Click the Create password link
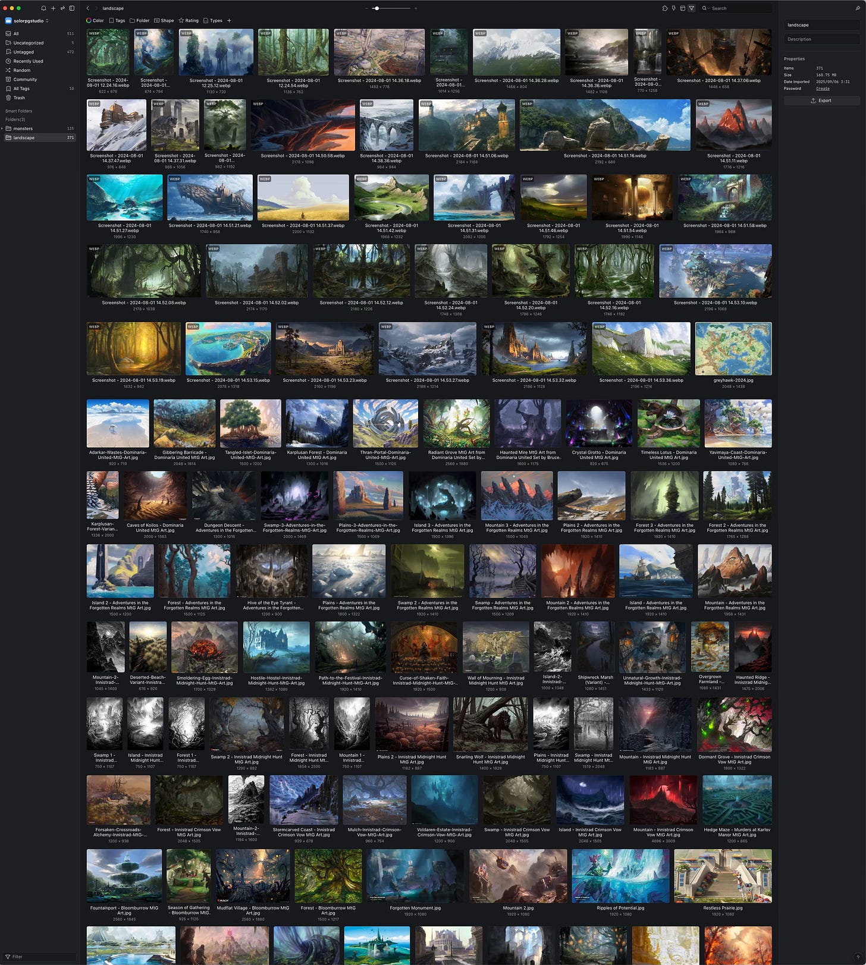The image size is (866, 965). click(823, 89)
